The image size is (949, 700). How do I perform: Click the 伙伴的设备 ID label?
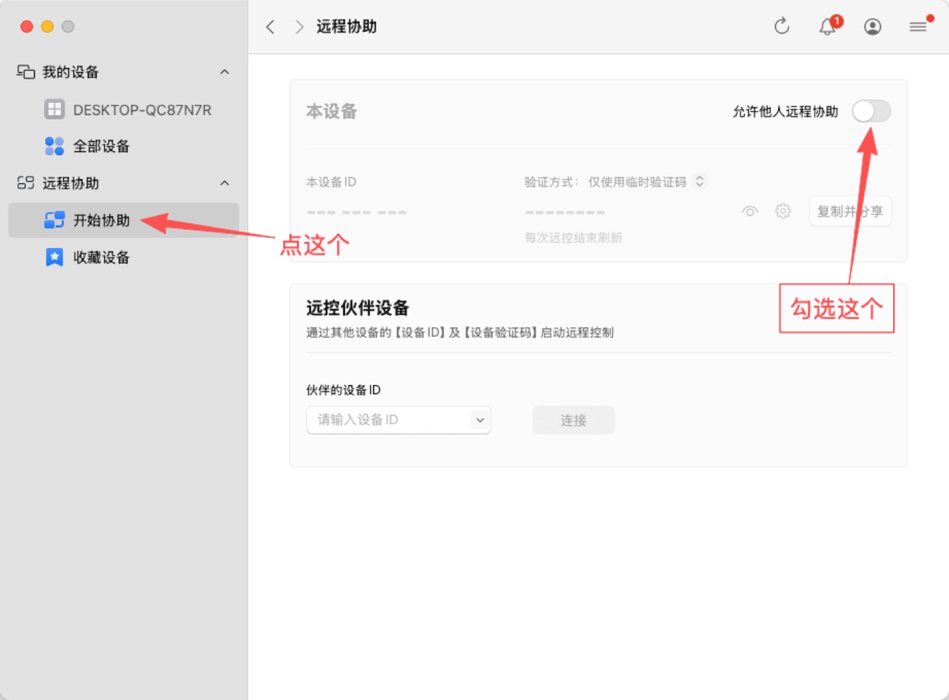click(x=343, y=390)
